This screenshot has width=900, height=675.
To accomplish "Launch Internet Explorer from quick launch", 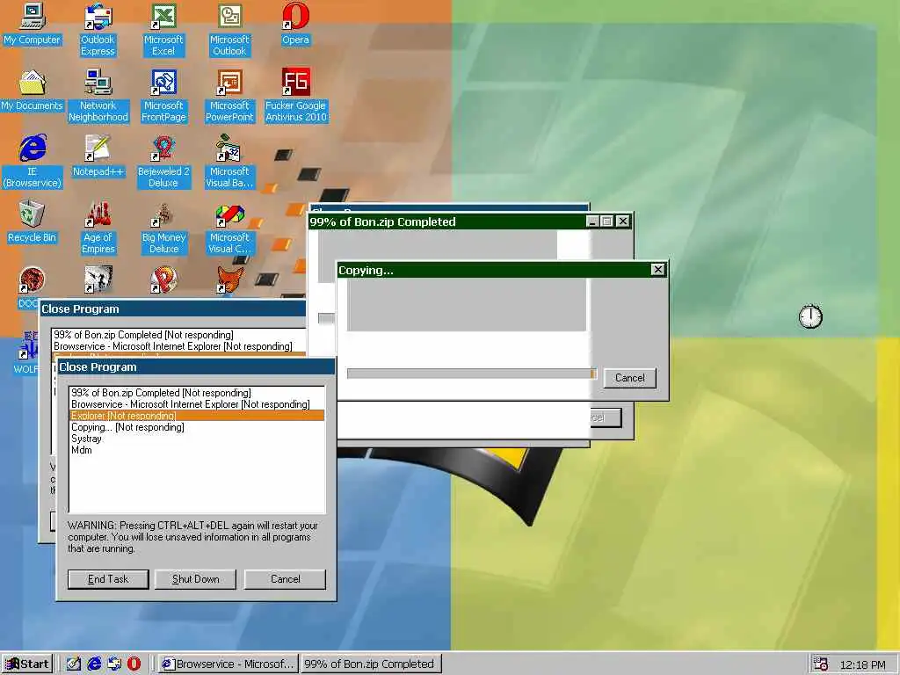I will [93, 664].
